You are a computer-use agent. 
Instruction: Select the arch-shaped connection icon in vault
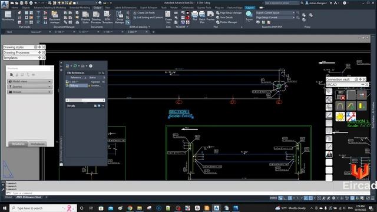coord(340,106)
